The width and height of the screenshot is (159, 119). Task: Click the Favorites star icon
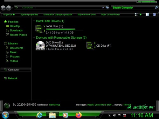5,22
